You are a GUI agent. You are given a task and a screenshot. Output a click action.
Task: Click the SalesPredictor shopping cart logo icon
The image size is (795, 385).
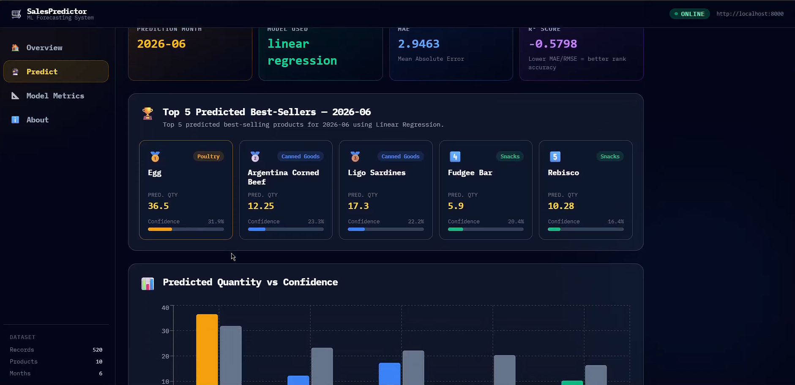[x=16, y=14]
